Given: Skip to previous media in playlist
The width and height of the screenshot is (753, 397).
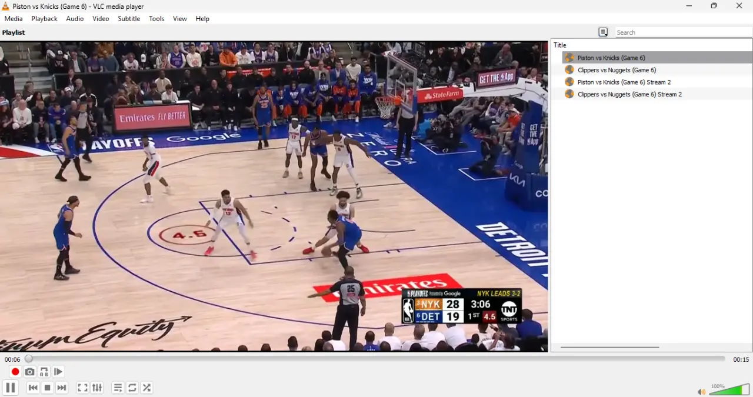Looking at the screenshot, I should coord(33,388).
